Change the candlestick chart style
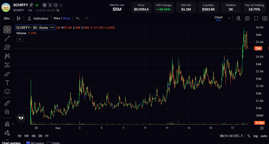This screenshot has height=144, width=269. pyautogui.click(x=19, y=18)
